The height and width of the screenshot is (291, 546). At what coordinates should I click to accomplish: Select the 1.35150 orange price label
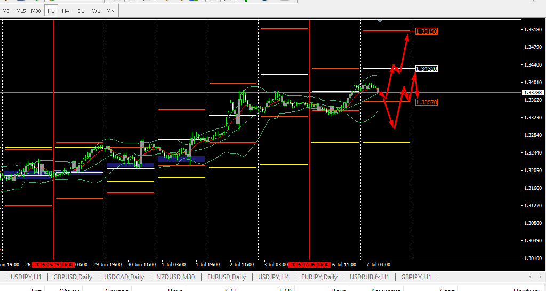point(427,31)
